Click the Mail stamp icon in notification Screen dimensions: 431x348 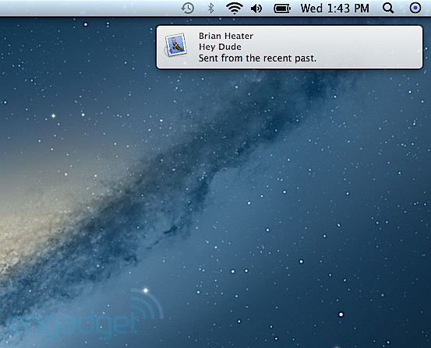tap(176, 45)
